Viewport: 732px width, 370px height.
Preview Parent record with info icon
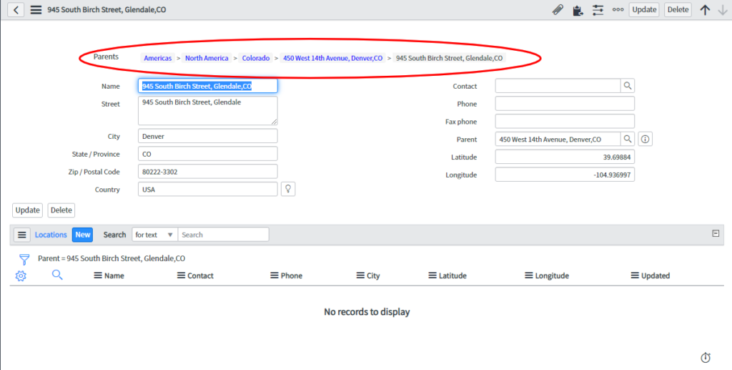(x=646, y=140)
